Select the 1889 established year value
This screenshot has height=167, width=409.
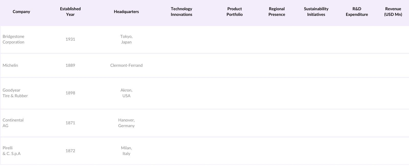(x=70, y=65)
